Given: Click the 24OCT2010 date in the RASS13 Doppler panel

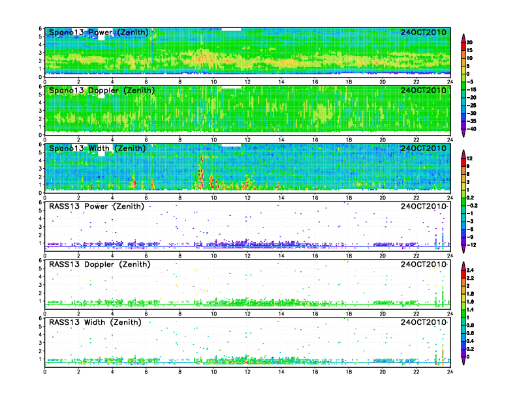Looking at the screenshot, I should (424, 264).
